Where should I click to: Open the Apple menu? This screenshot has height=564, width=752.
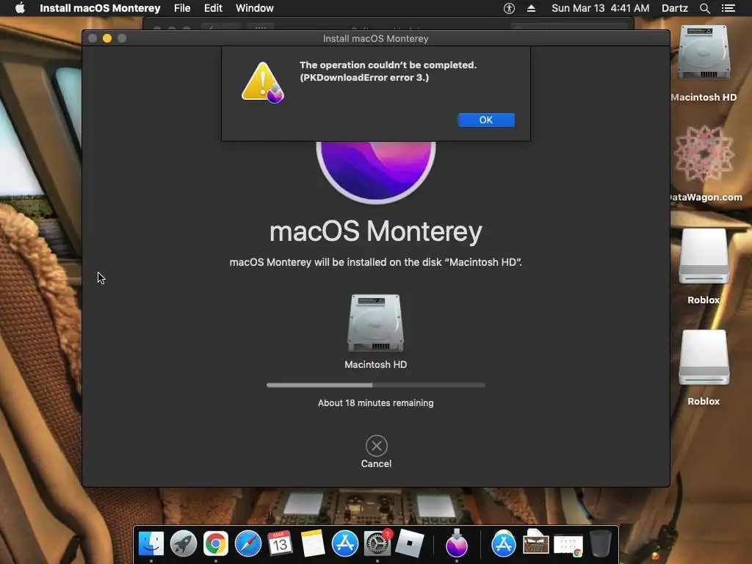(20, 8)
